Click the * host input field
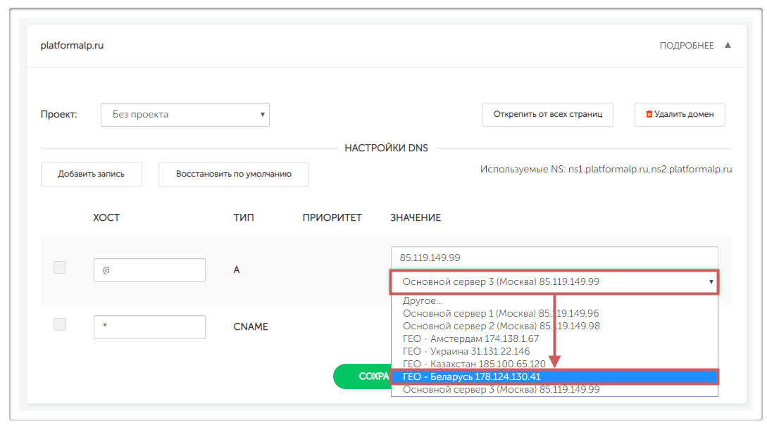Screen dimensions: 767x425 149,327
